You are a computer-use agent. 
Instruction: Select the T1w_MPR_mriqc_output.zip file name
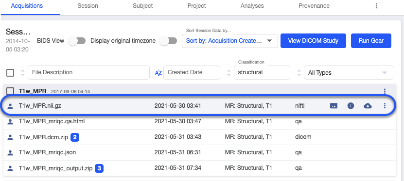click(x=55, y=169)
